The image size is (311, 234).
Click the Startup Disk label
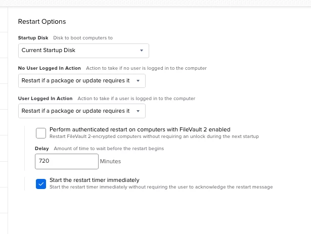(33, 38)
